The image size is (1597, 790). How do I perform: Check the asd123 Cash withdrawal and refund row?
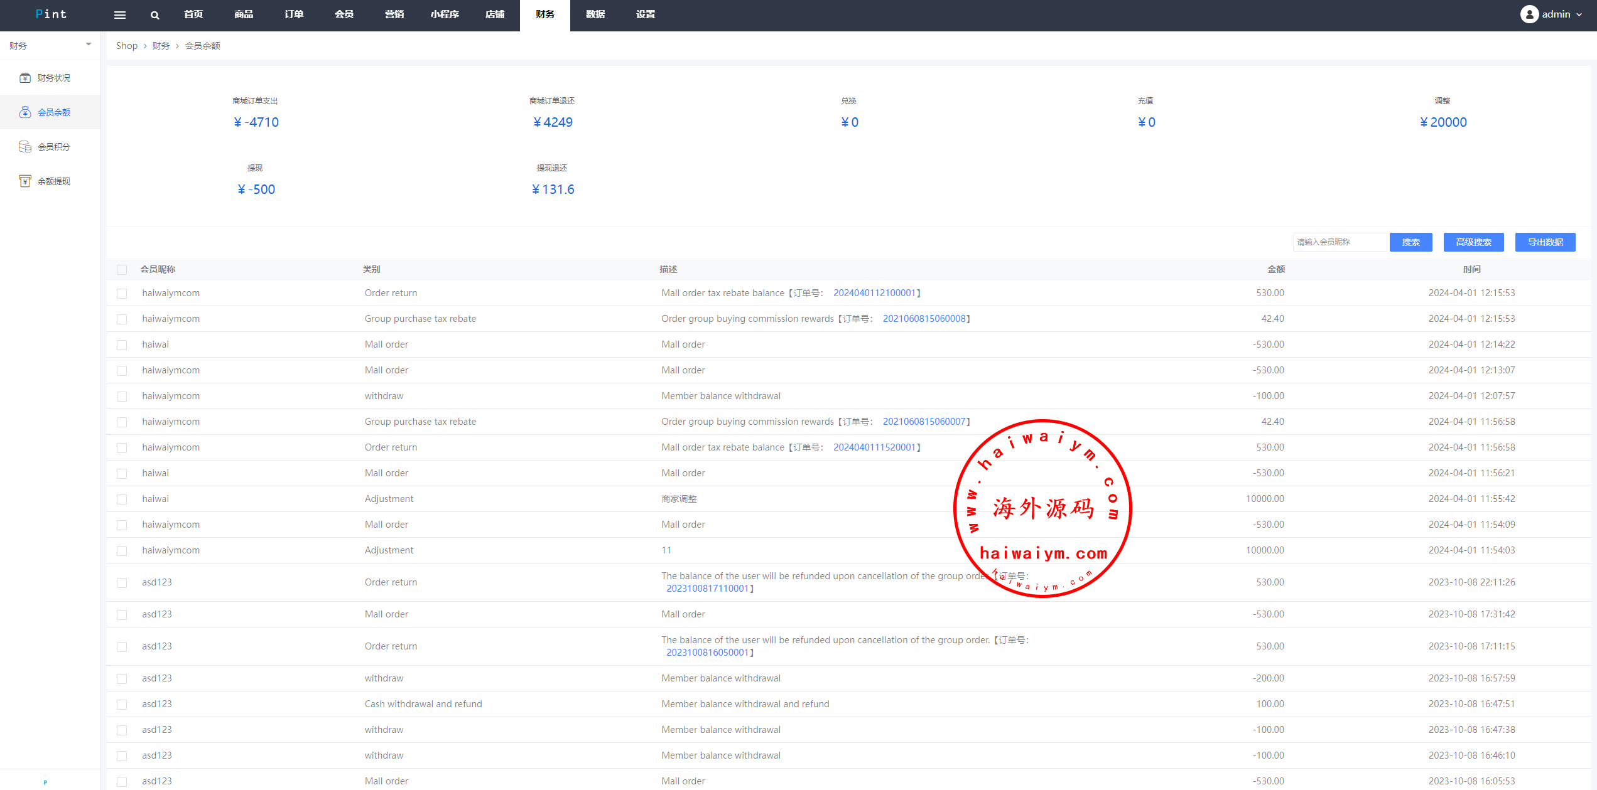(122, 705)
